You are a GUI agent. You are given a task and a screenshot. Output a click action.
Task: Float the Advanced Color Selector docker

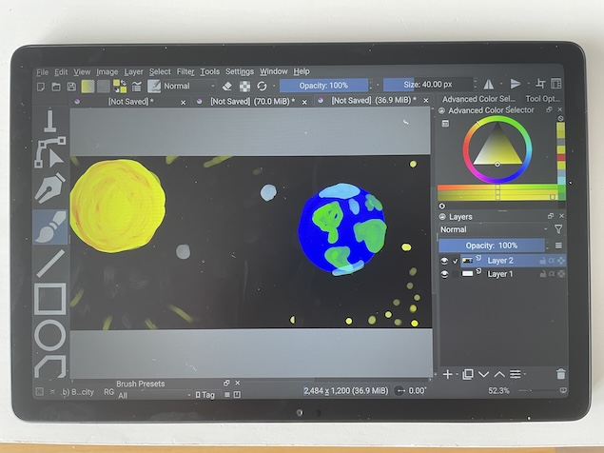[549, 110]
